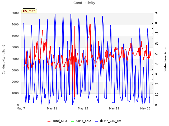Click the 60 water level axis value
The height and width of the screenshot is (126, 169).
coord(157,44)
